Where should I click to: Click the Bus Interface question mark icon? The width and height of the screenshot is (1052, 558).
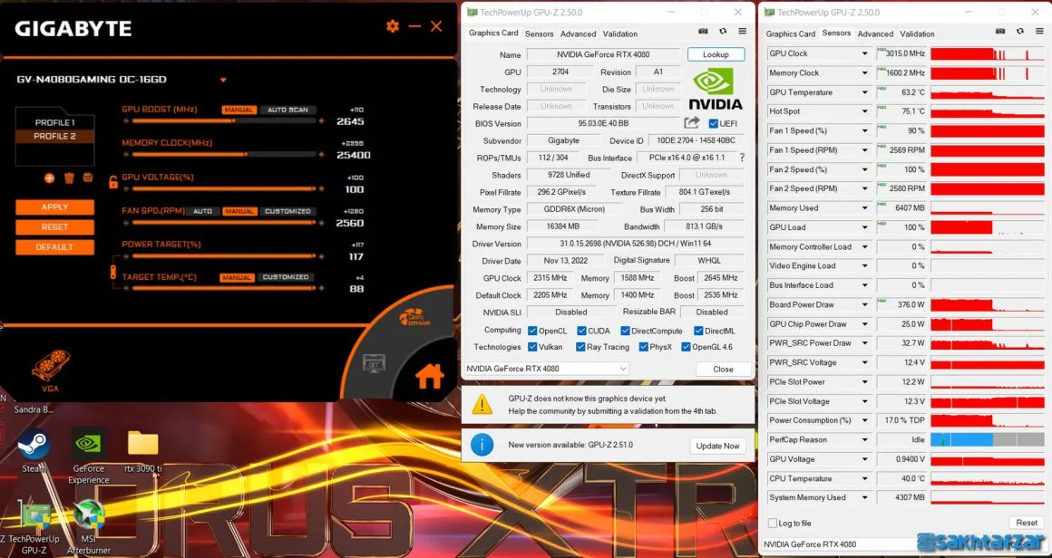[x=741, y=159]
